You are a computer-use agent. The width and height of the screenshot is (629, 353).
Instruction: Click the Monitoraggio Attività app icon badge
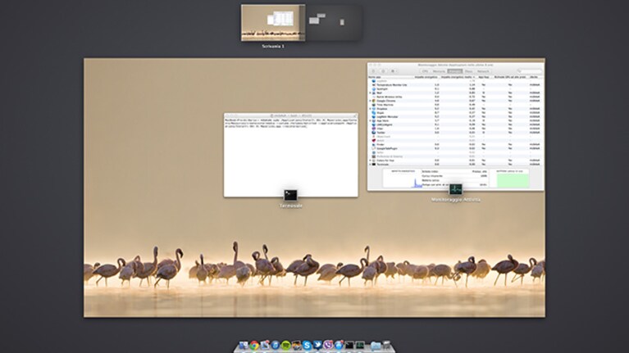(x=456, y=188)
